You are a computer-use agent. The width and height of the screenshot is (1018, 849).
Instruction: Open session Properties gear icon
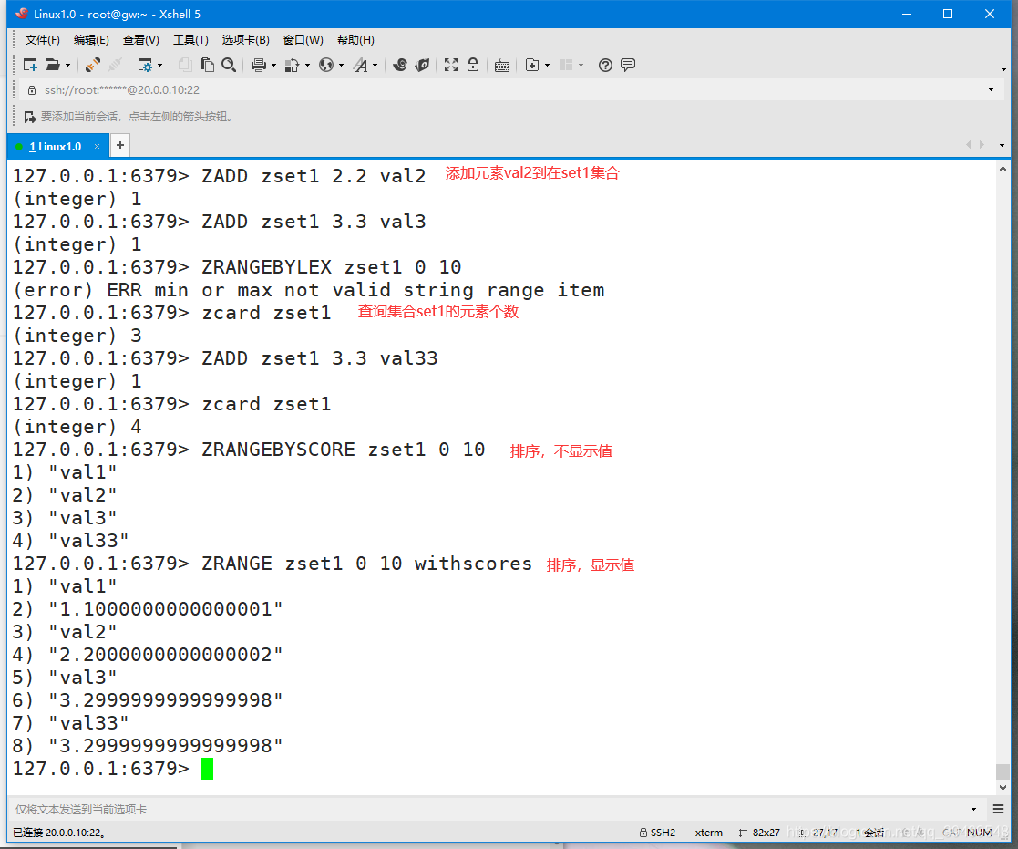click(x=145, y=65)
